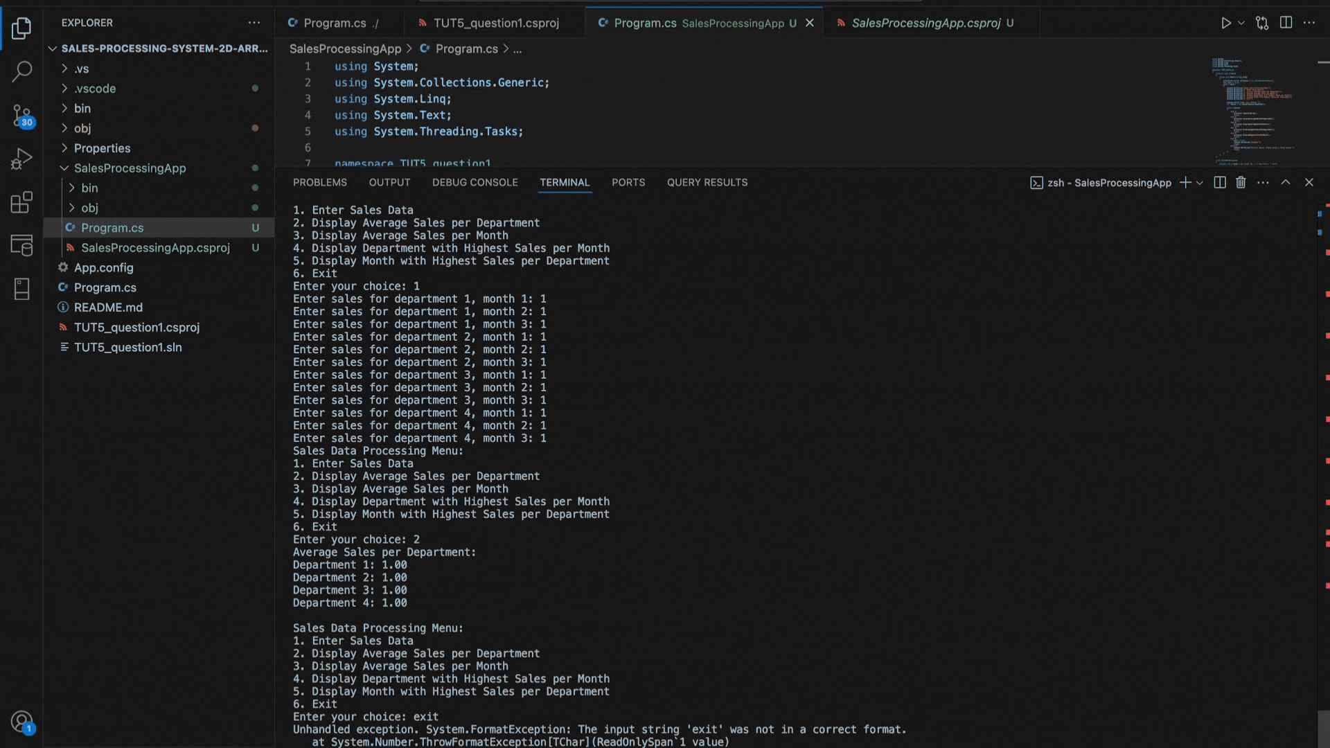Close the SalesProcessingApp Program.cs tab
The height and width of the screenshot is (748, 1330).
[810, 23]
